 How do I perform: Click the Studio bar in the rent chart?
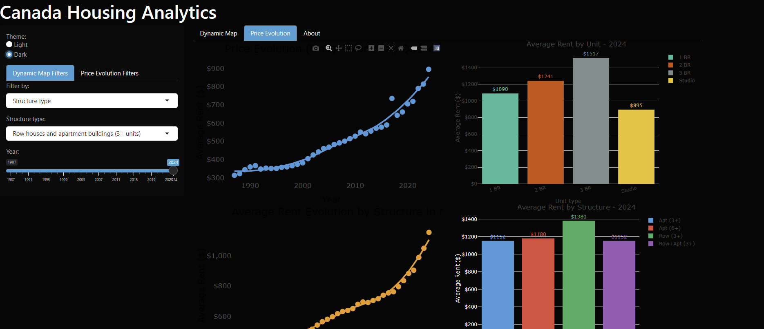(636, 147)
